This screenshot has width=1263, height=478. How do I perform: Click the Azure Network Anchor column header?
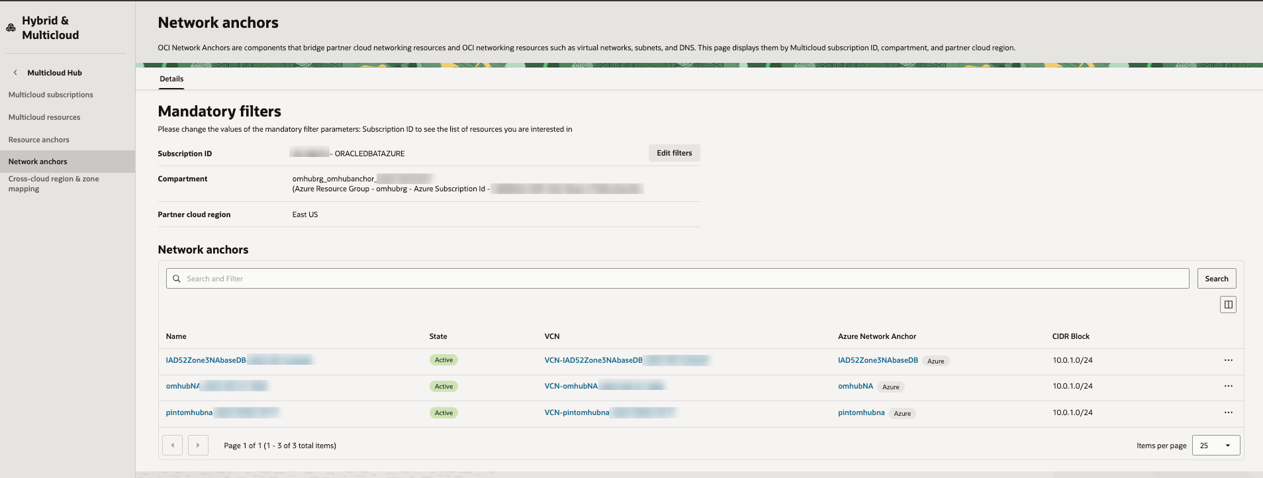877,336
